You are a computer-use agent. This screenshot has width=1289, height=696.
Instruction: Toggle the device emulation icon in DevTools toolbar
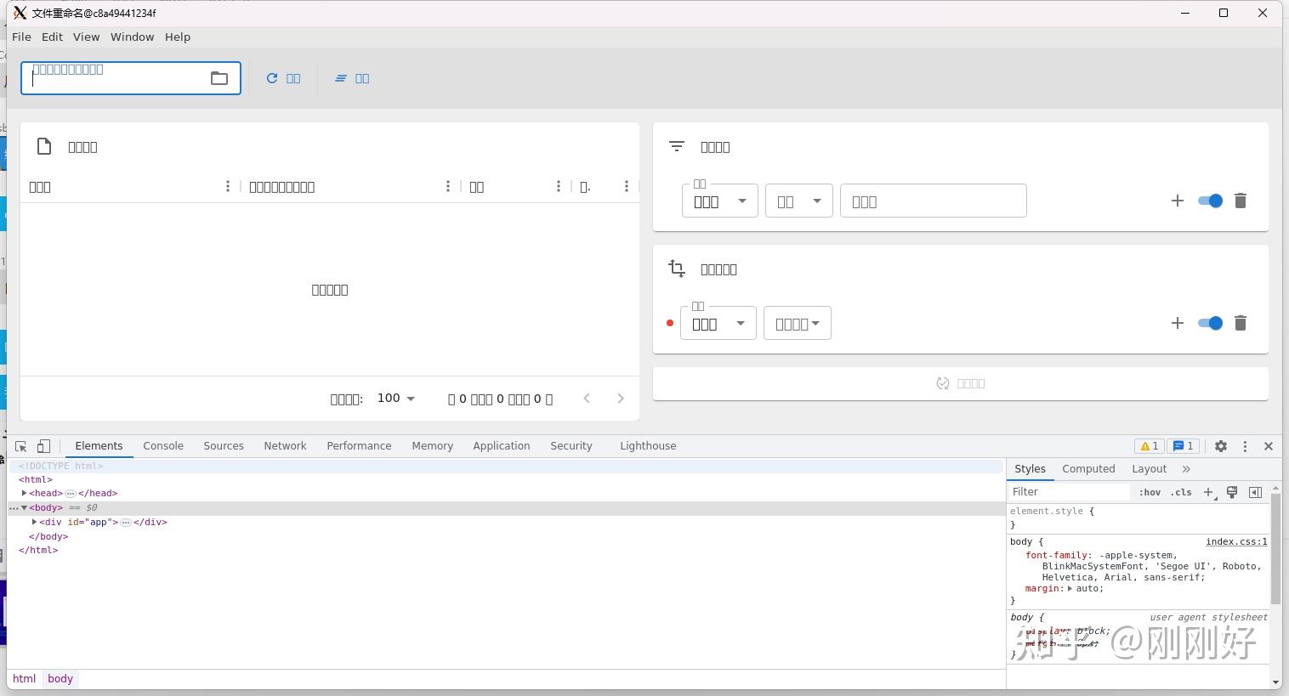[43, 445]
